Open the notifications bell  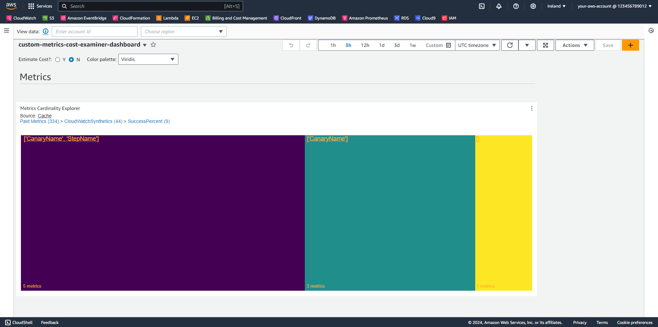click(499, 6)
